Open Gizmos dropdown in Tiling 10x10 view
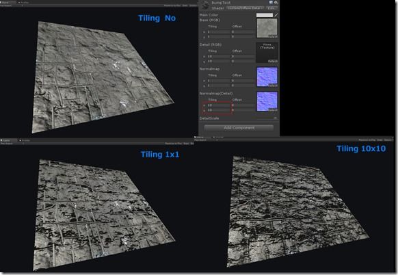 click(388, 140)
